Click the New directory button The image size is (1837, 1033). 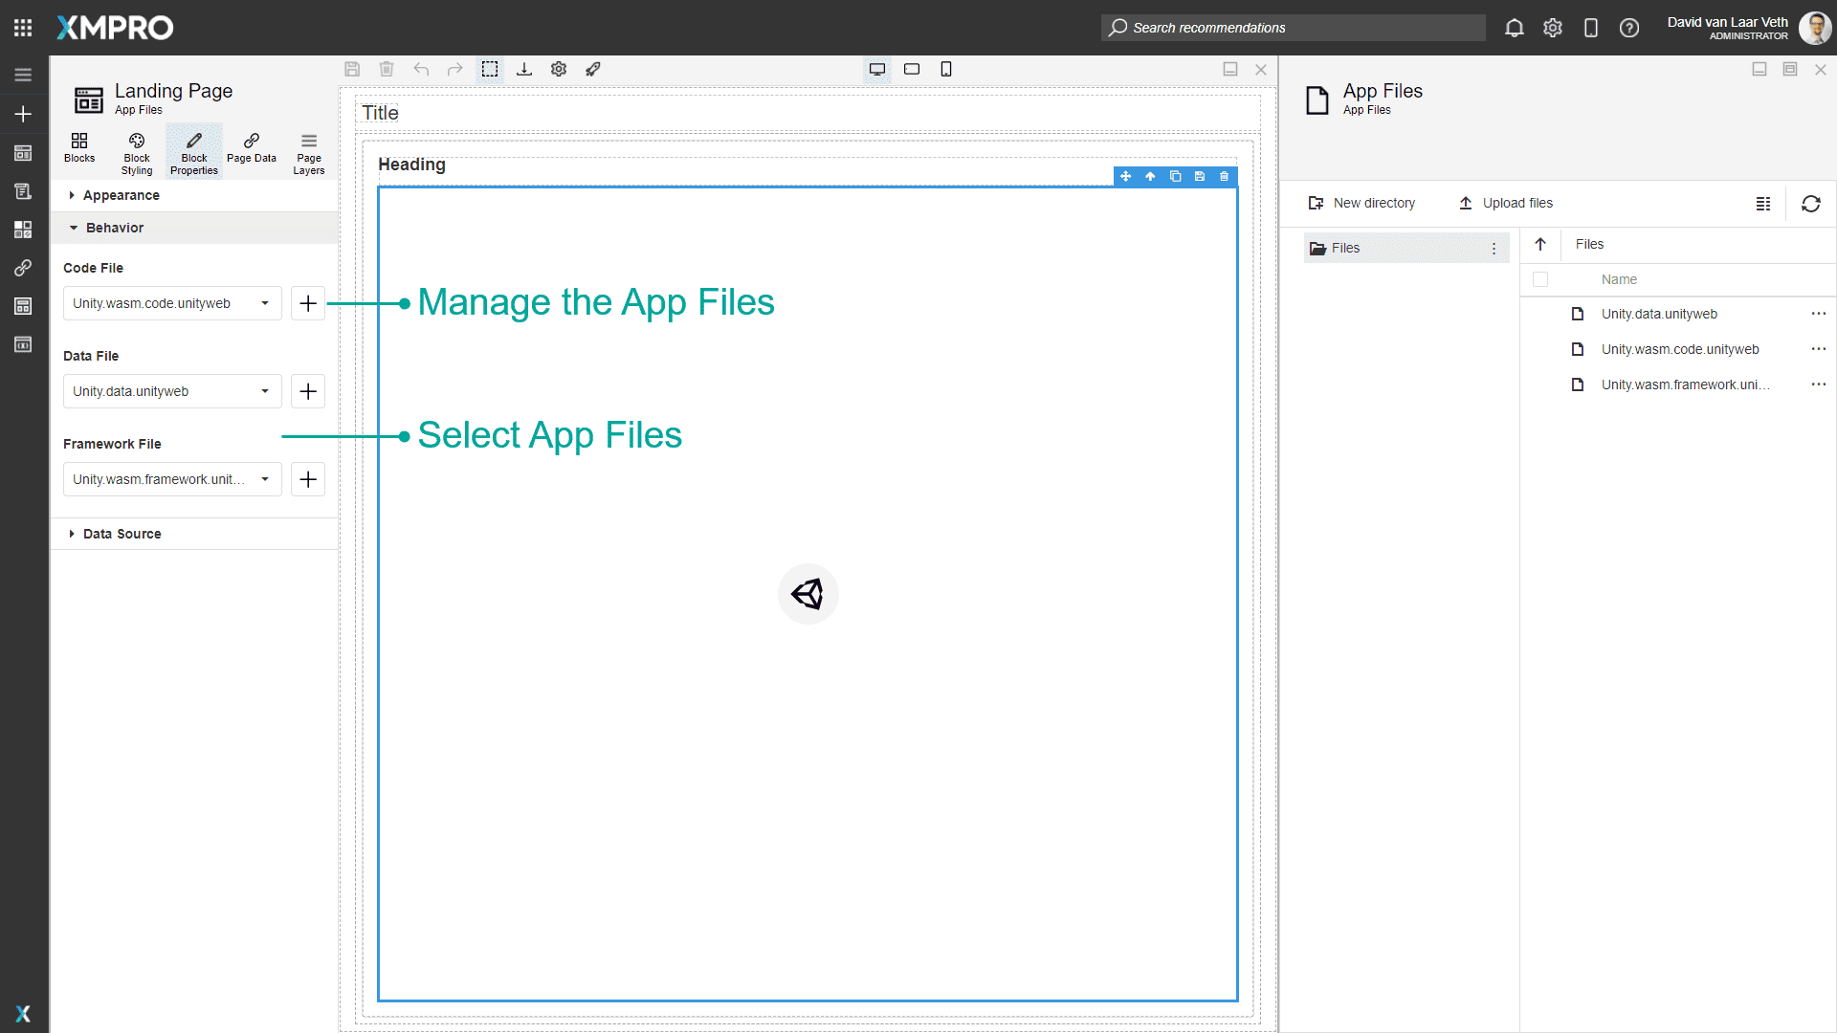click(1362, 203)
